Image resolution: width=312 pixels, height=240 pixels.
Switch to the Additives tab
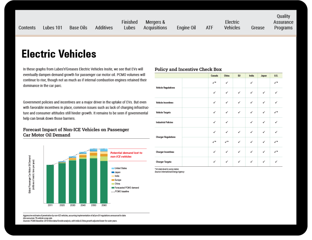(x=104, y=28)
